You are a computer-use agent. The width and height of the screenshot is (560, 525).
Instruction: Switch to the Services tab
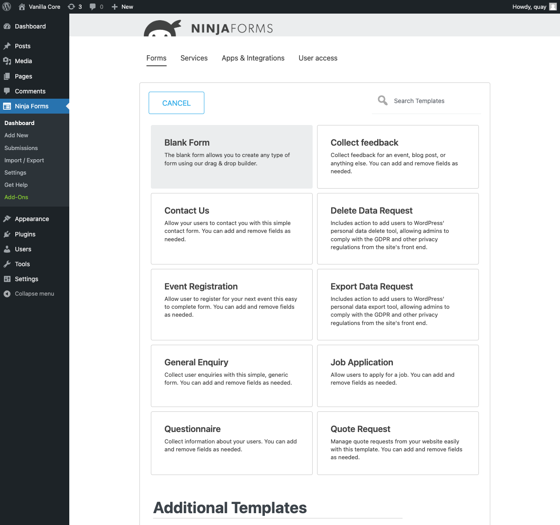coord(193,58)
